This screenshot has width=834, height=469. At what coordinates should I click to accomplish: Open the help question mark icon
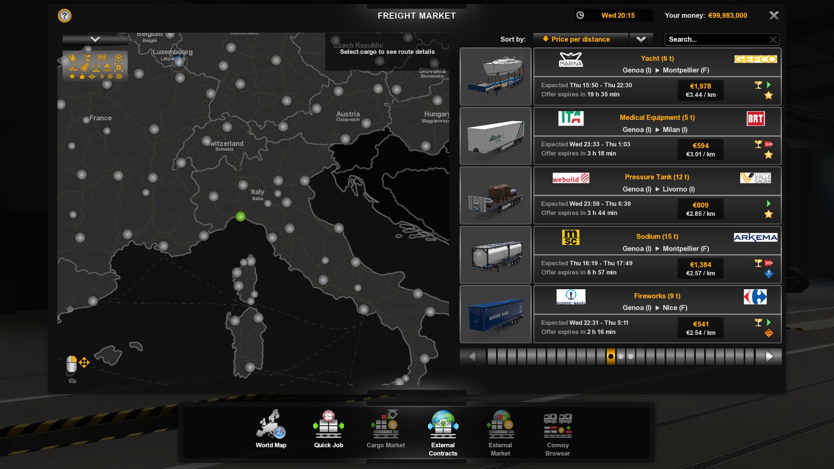[64, 16]
